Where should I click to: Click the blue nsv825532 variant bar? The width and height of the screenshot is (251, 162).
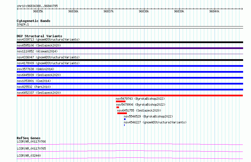(x=130, y=90)
